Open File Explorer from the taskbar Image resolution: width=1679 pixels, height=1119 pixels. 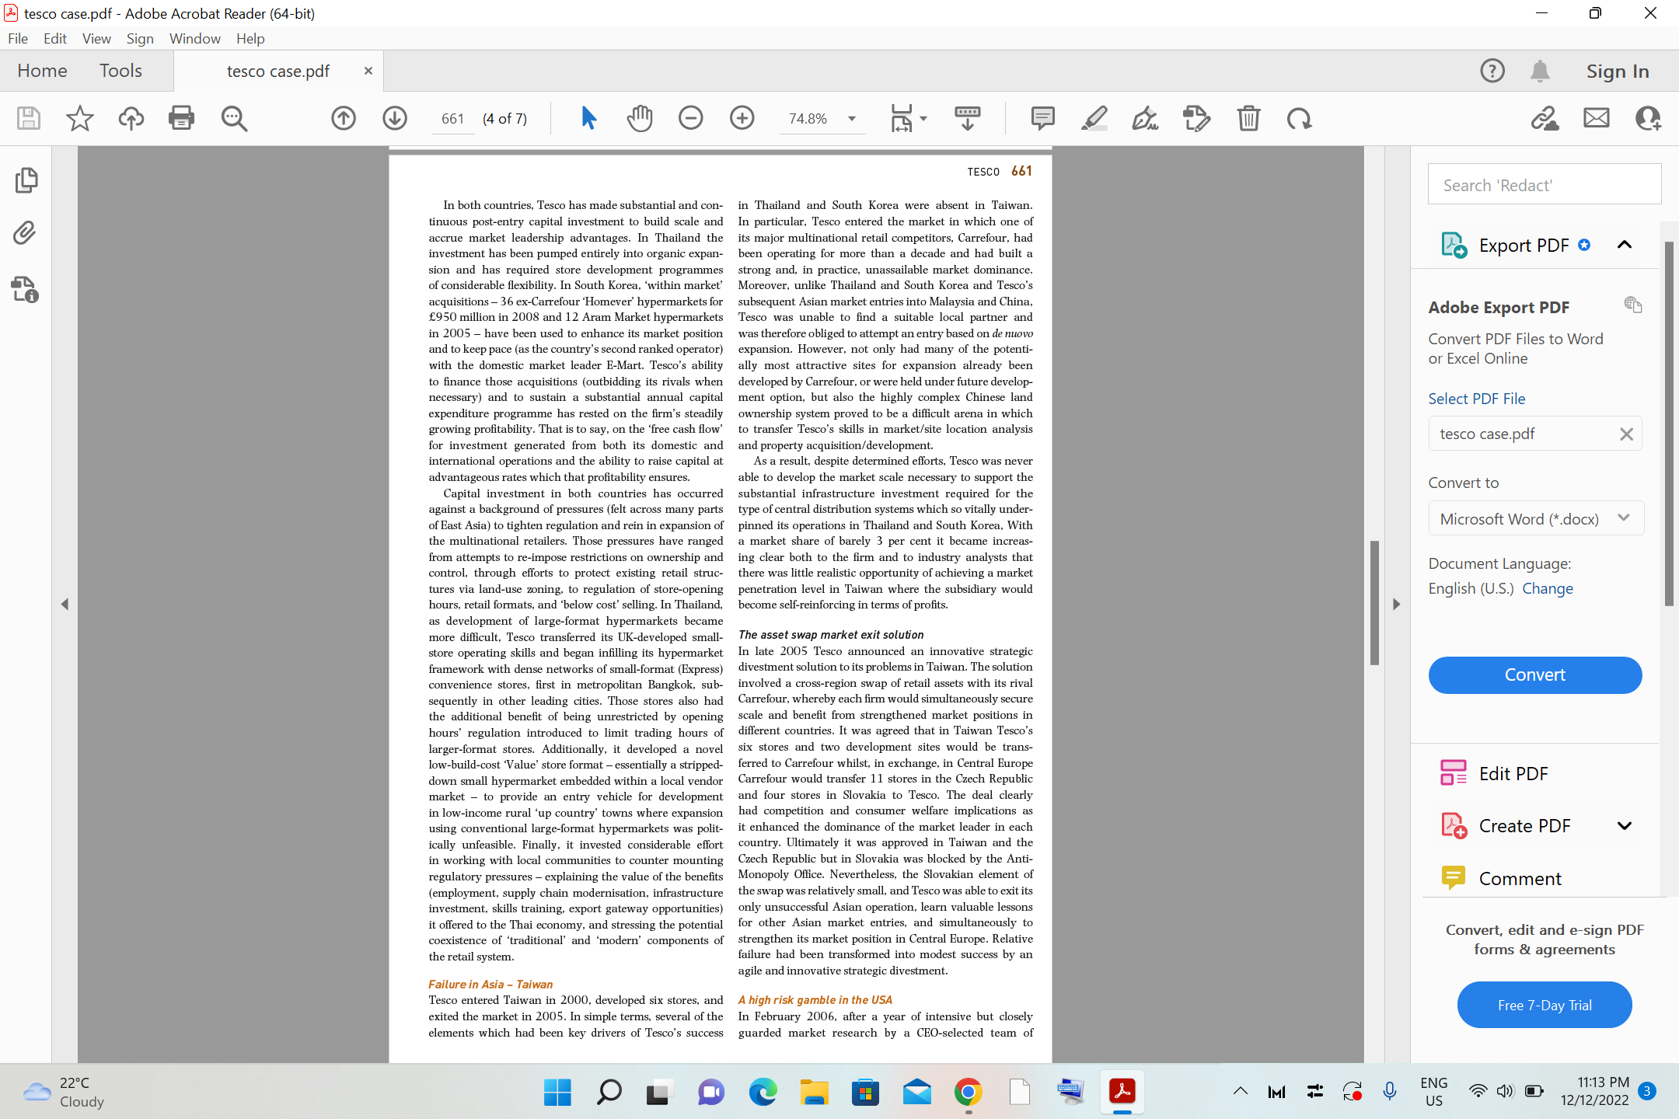pos(814,1092)
